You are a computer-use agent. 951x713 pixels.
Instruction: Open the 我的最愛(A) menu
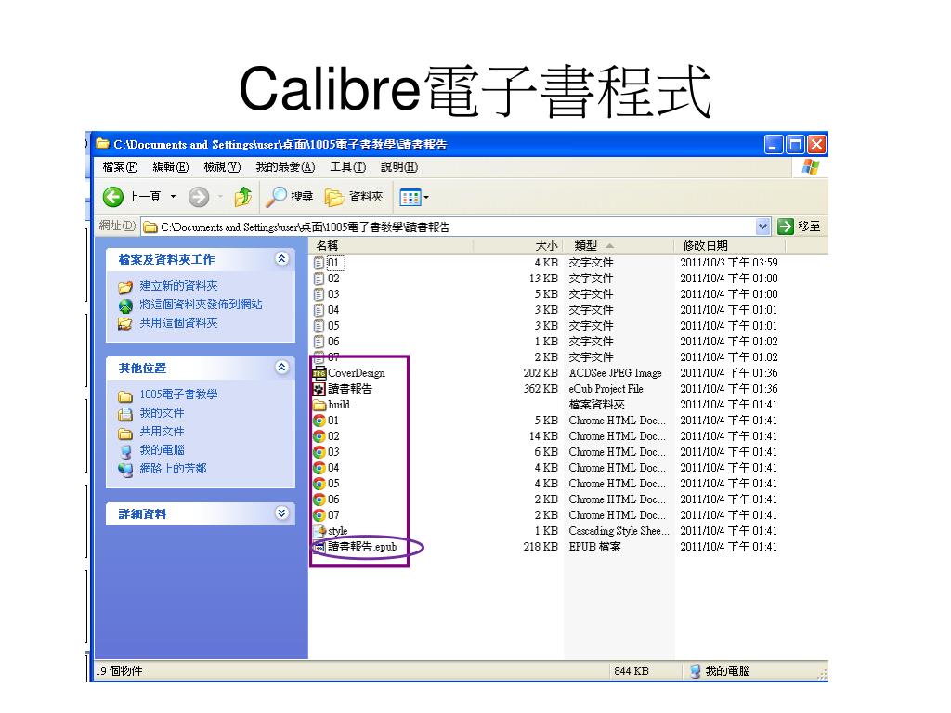285,167
